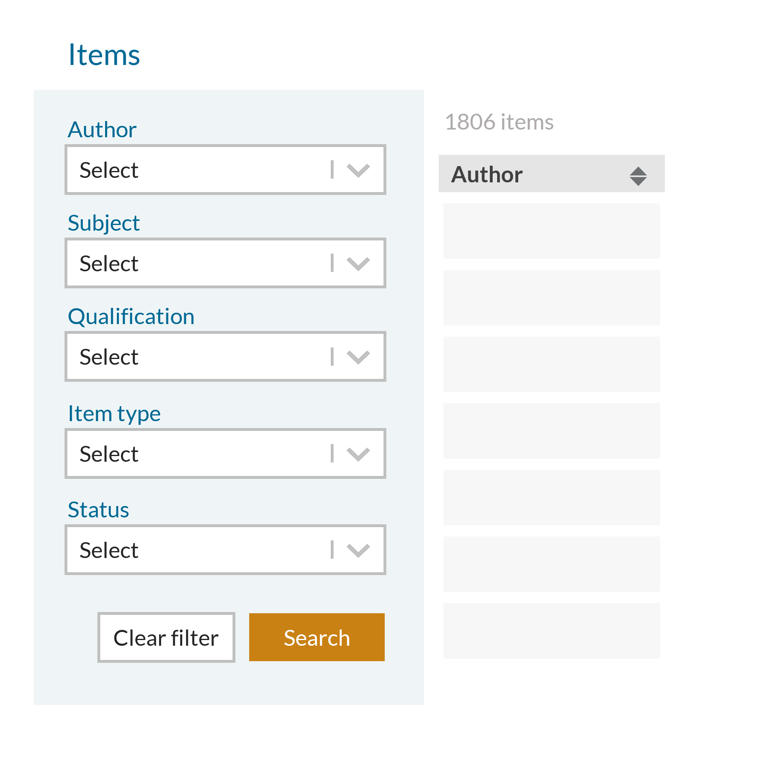767x783 pixels.
Task: Click the Clear filter button
Action: click(166, 637)
